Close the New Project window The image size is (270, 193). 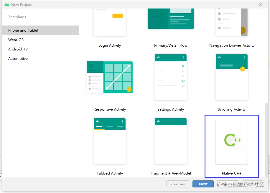tap(261, 4)
